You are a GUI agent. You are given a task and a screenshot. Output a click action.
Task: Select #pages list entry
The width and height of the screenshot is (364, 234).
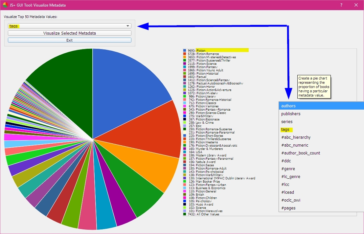pos(321,208)
